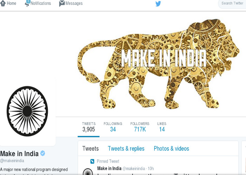
Task: Click the notification count badge
Action: click(x=28, y=1)
